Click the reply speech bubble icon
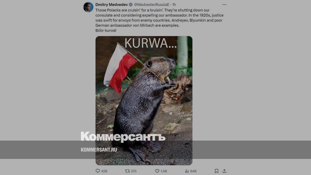Screen dimensions: 311x175 pyautogui.click(x=98, y=171)
